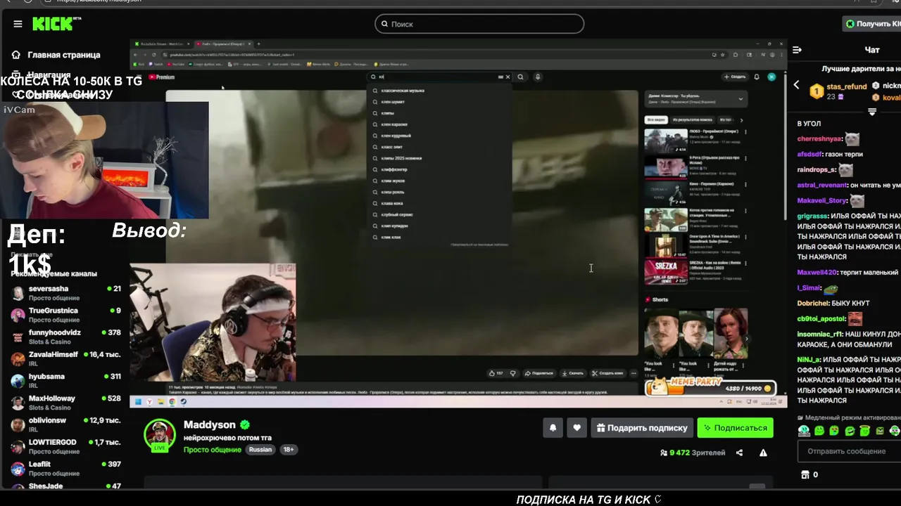Select Из результатов поиска filter chip

(691, 120)
